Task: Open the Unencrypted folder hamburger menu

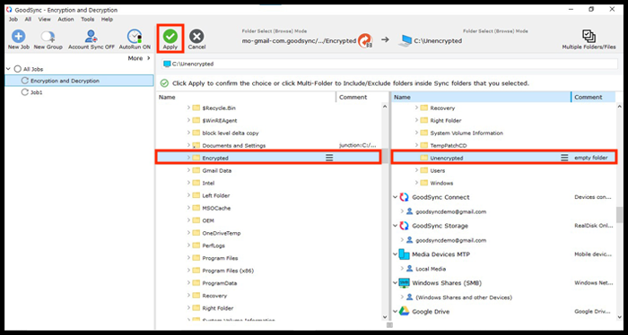Action: [x=564, y=158]
